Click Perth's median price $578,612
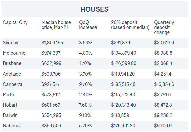Image resolution: width=191 pixels, height=132 pixels. click(51, 95)
